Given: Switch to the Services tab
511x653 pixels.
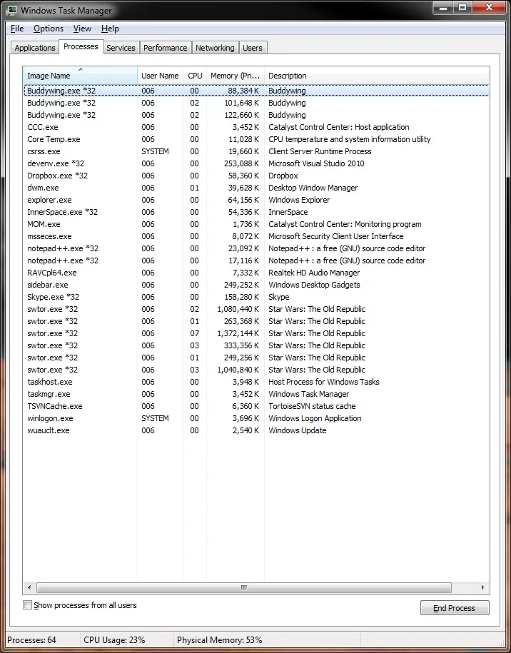Looking at the screenshot, I should point(121,48).
